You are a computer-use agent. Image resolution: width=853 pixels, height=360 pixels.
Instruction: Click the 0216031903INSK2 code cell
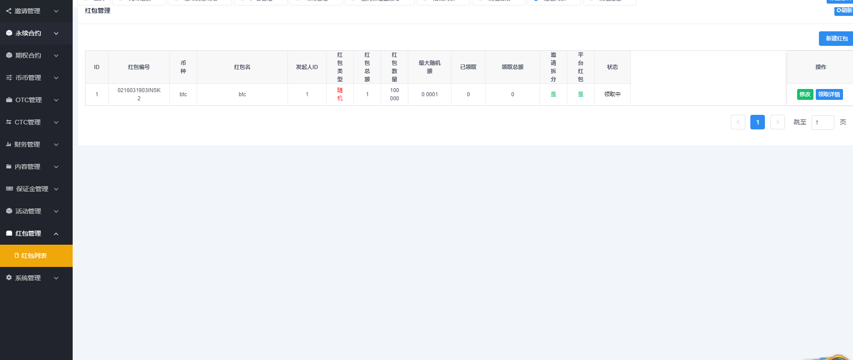[x=139, y=94]
